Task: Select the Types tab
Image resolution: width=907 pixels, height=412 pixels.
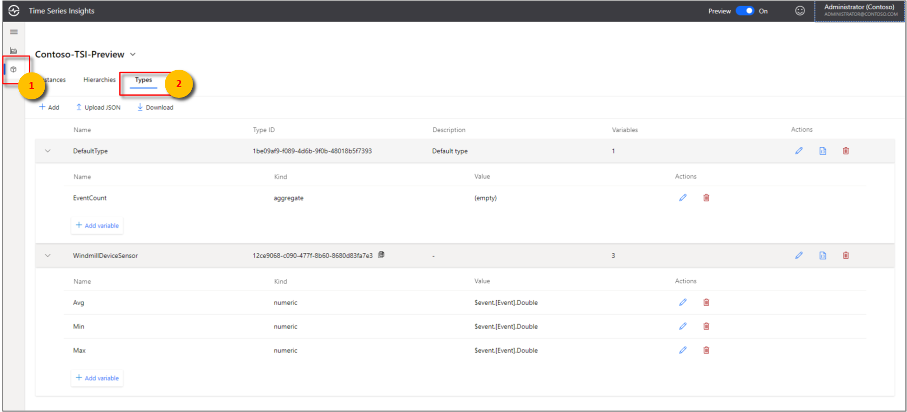Action: (143, 80)
